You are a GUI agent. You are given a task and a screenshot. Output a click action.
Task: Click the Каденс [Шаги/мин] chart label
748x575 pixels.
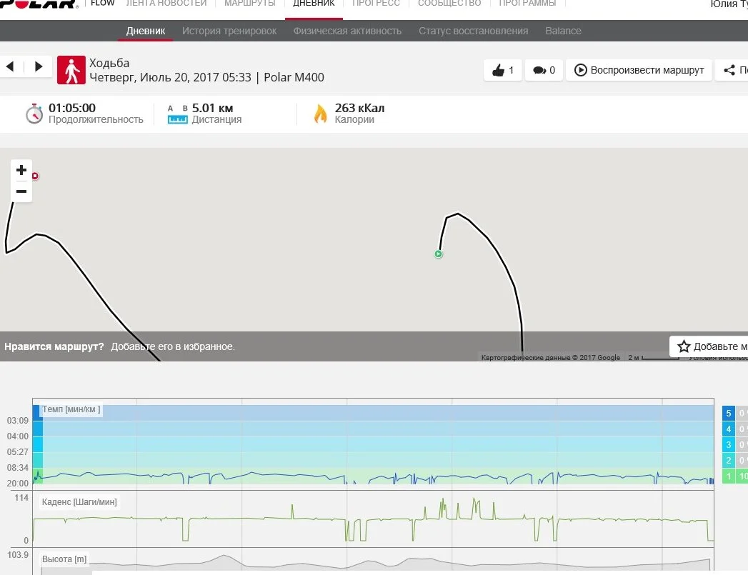79,502
